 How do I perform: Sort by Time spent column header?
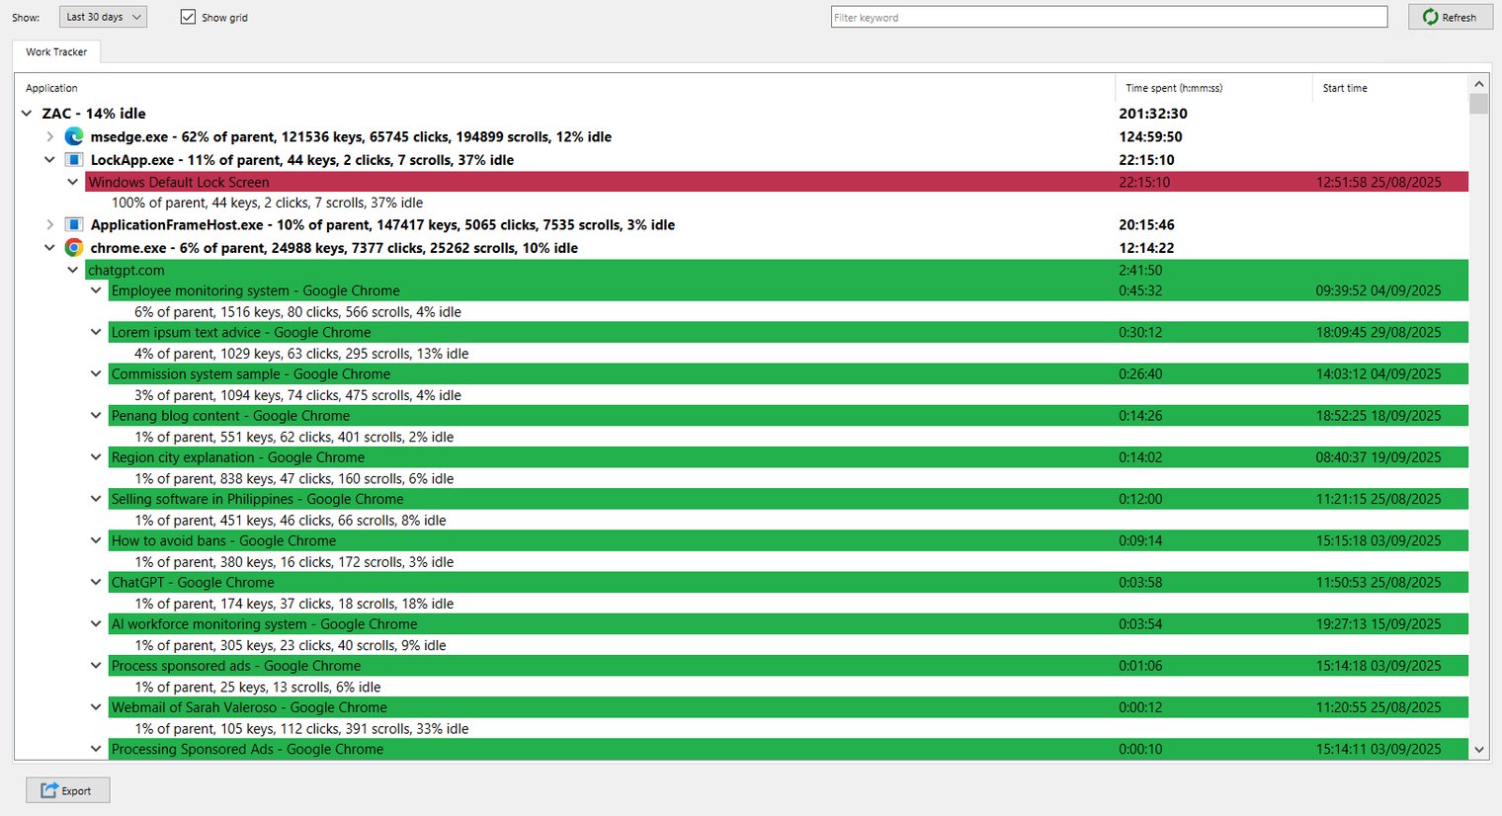[x=1174, y=88]
